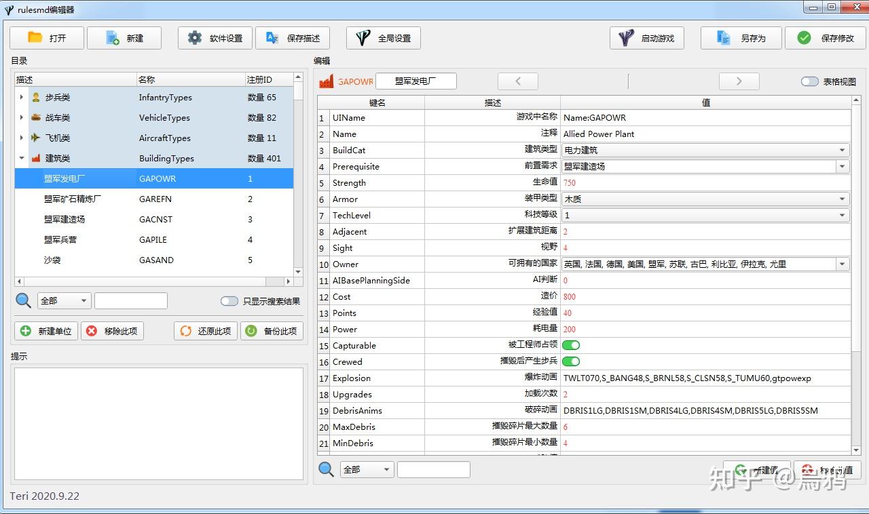This screenshot has width=869, height=514.
Task: Open 全局设置 logo icon
Action: (x=363, y=38)
